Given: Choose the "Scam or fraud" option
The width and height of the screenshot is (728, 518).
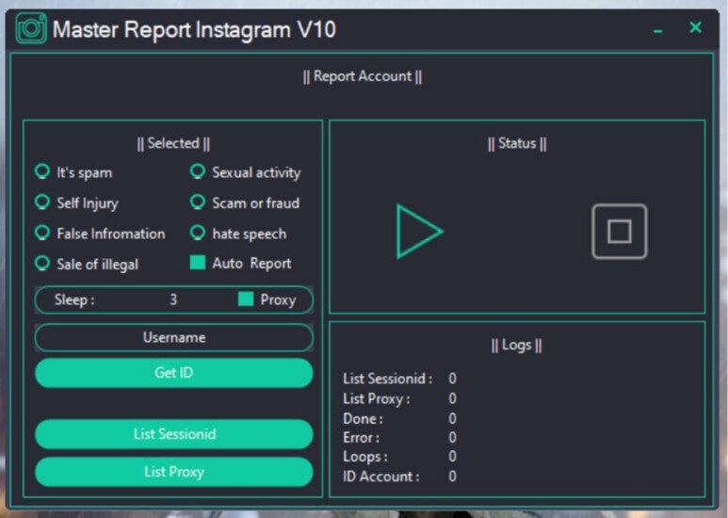Looking at the screenshot, I should pyautogui.click(x=198, y=202).
